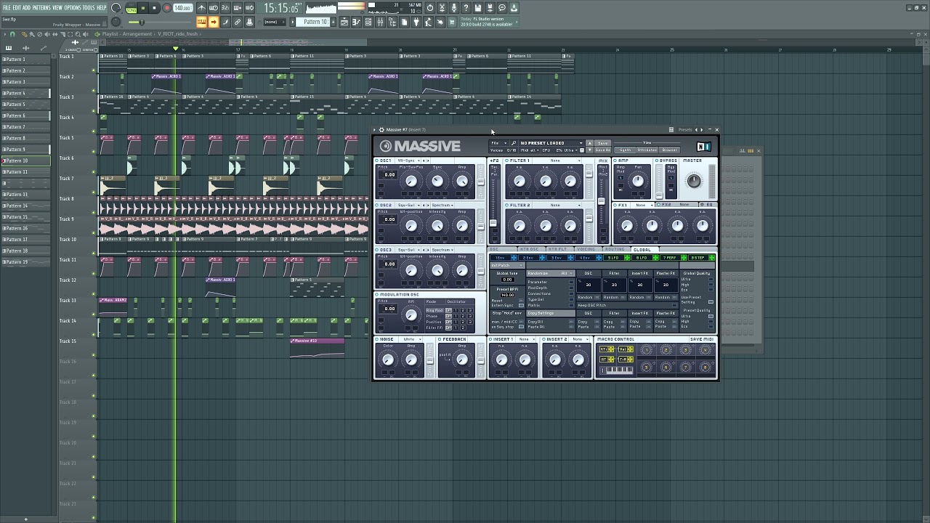Click the save project icon in top bar
930x523 pixels.
(478, 8)
